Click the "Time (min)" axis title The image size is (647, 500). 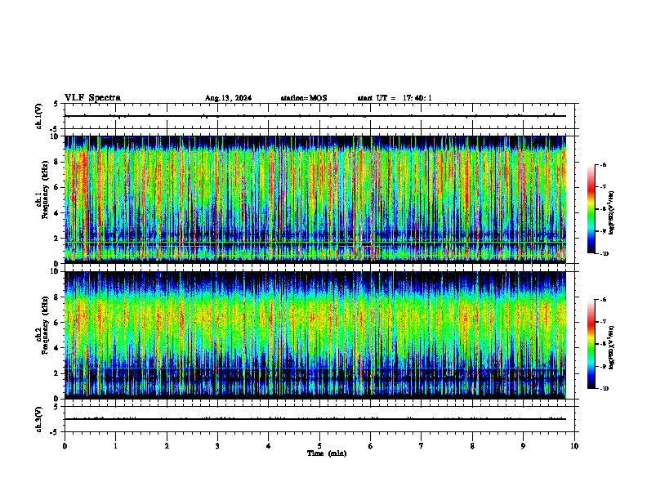point(327,453)
